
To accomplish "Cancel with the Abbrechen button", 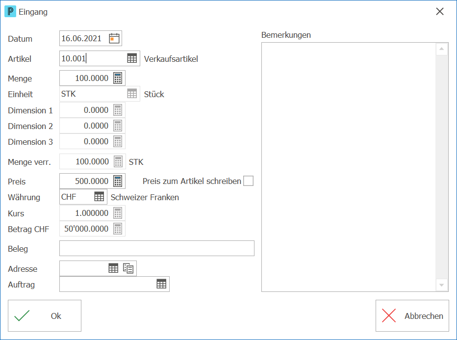I will click(x=412, y=316).
